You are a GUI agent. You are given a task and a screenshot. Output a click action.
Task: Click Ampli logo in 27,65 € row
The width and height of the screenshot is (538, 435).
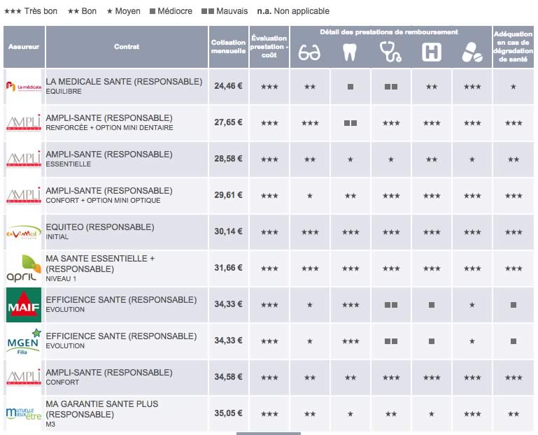pyautogui.click(x=23, y=123)
